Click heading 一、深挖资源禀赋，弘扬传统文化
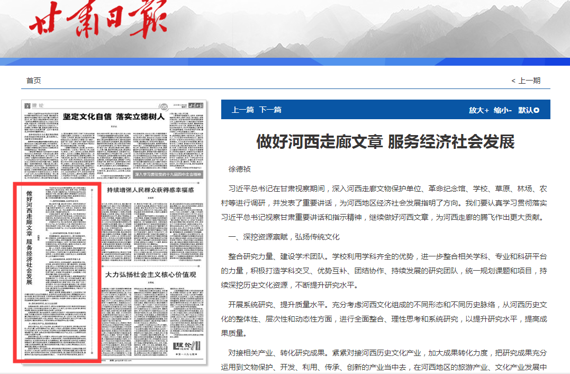 [x=284, y=237]
